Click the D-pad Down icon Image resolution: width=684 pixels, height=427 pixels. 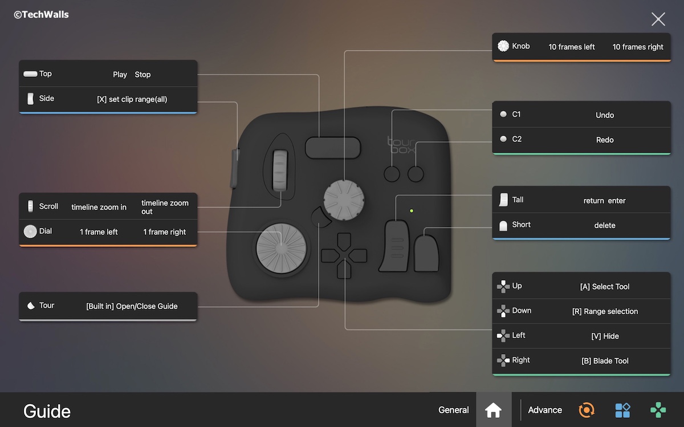pos(503,311)
